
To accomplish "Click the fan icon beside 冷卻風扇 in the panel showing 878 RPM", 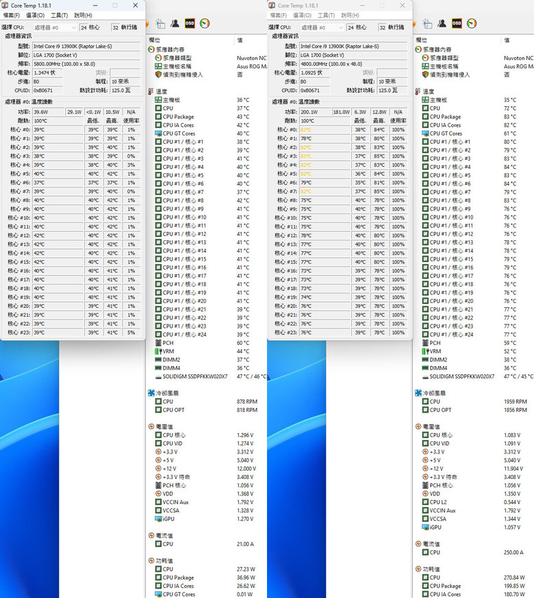I will [x=151, y=393].
